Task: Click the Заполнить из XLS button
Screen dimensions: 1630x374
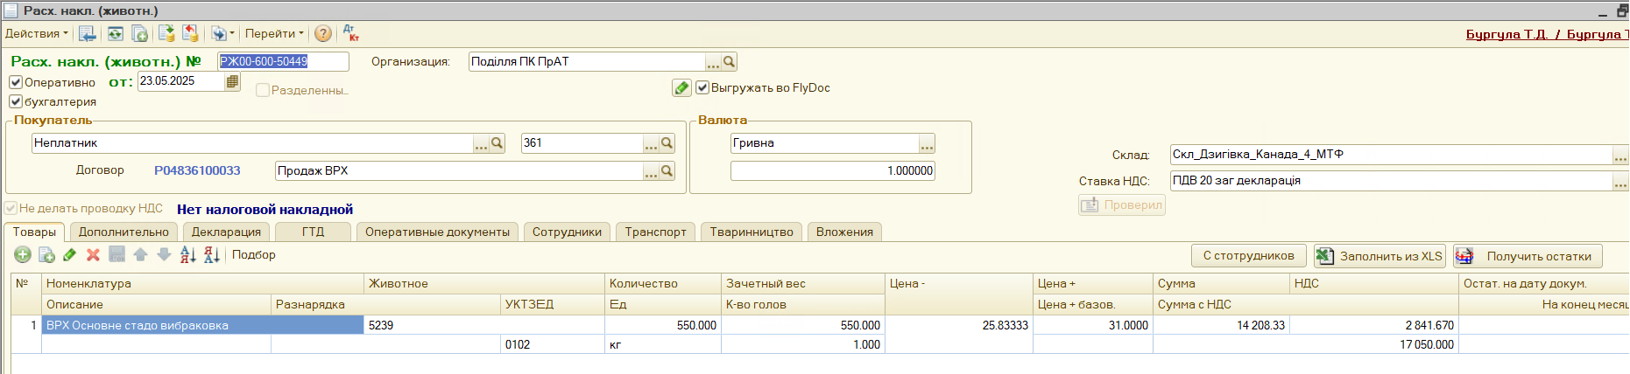Action: point(1380,256)
